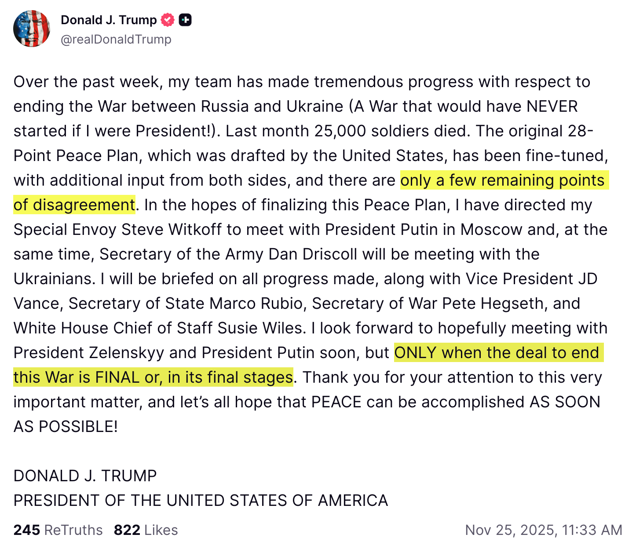Click the "DONALD J. TRUMP" signature line

(x=85, y=476)
